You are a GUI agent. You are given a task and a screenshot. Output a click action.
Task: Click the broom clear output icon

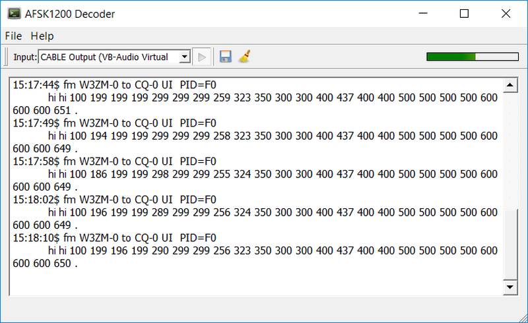click(244, 57)
